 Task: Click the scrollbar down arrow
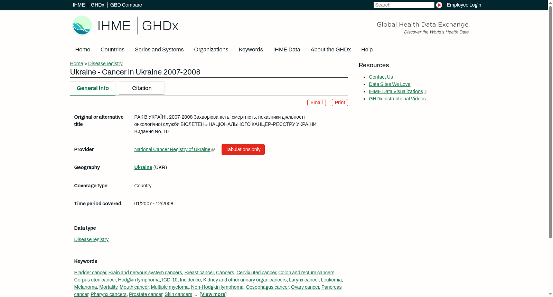pos(550,294)
